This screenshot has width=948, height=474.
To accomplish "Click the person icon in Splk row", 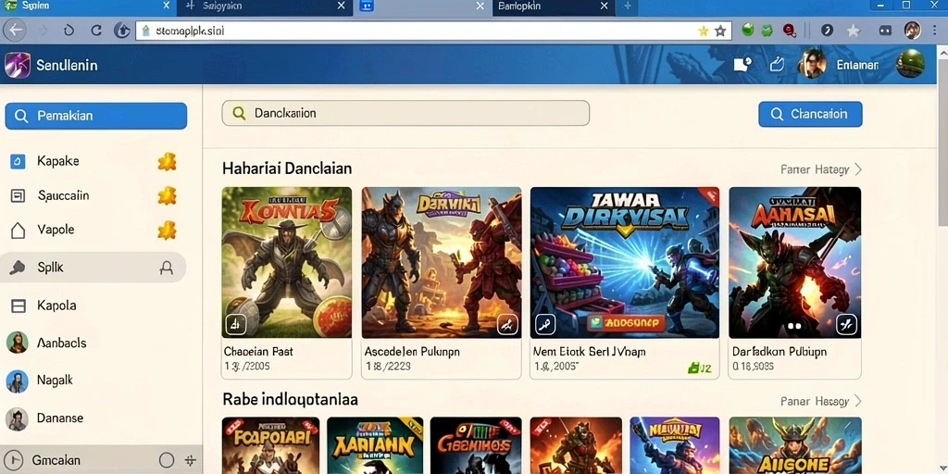I will (165, 268).
